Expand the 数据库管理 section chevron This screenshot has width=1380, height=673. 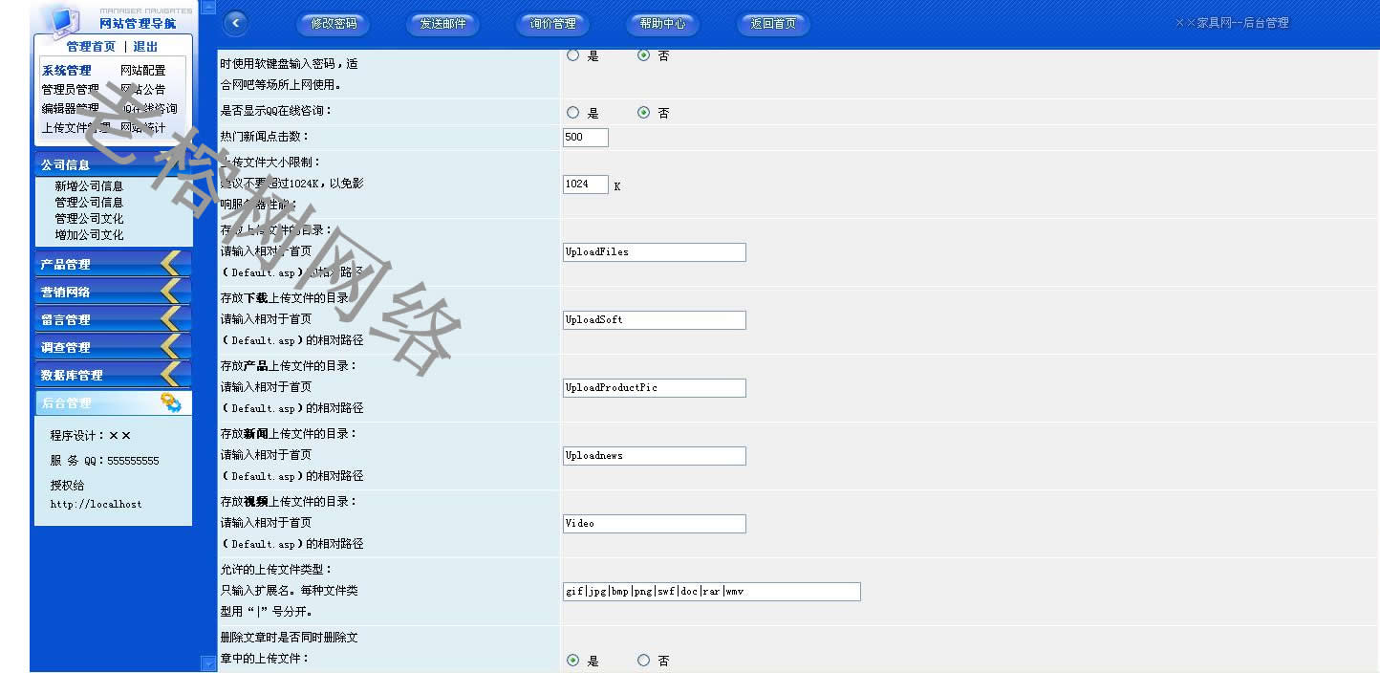coord(170,375)
